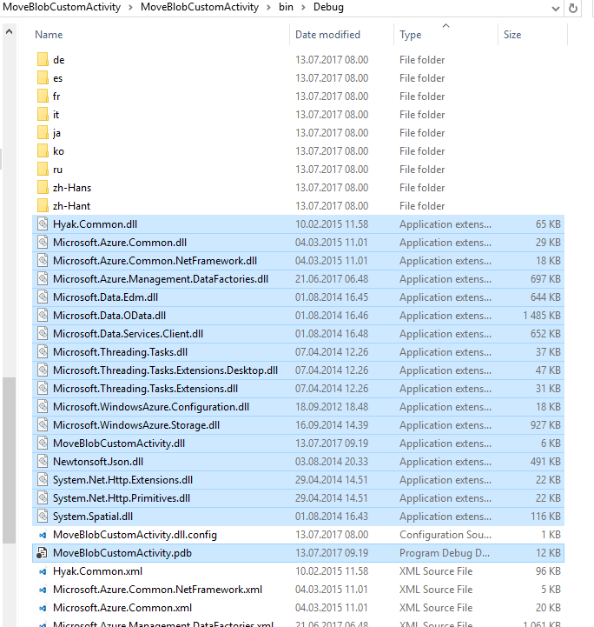The width and height of the screenshot is (594, 627).
Task: Click the zh-Hans folder icon
Action: [43, 188]
